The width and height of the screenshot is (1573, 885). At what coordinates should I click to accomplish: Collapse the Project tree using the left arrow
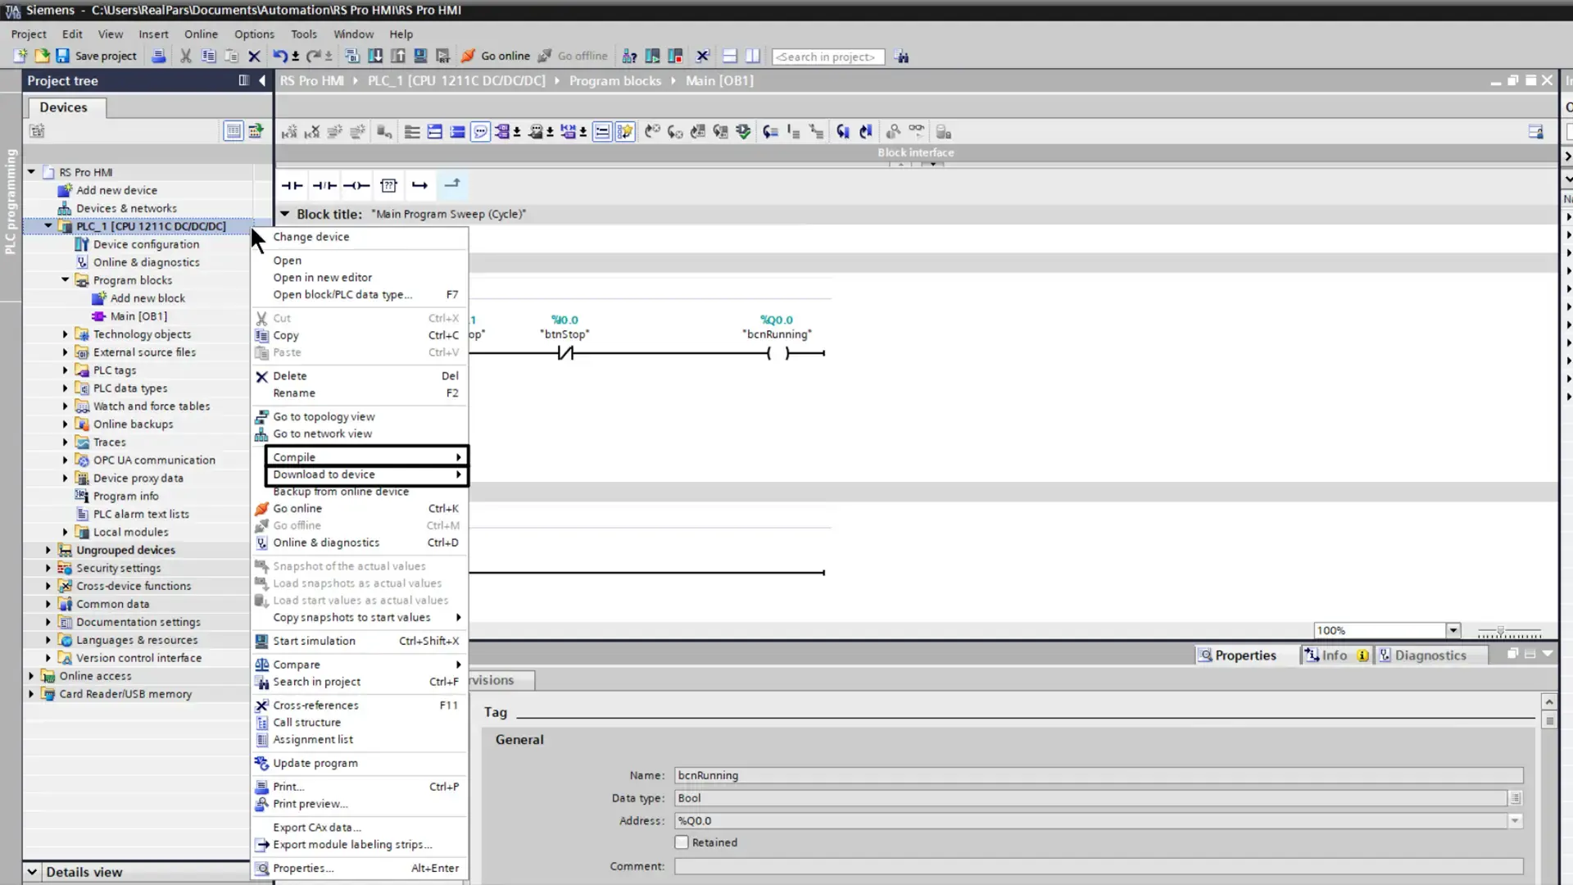pos(262,80)
